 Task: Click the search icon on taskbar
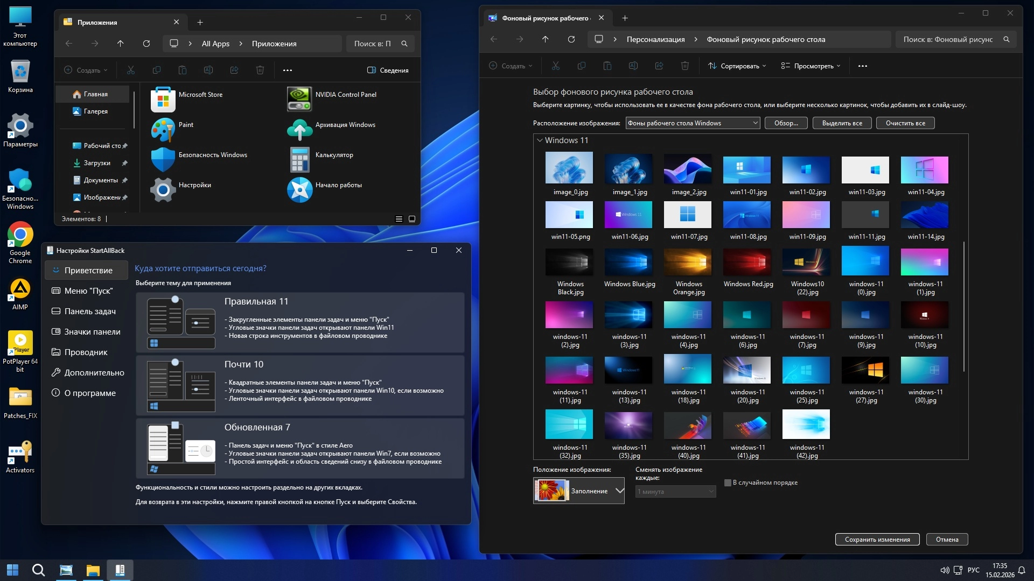[x=38, y=570]
